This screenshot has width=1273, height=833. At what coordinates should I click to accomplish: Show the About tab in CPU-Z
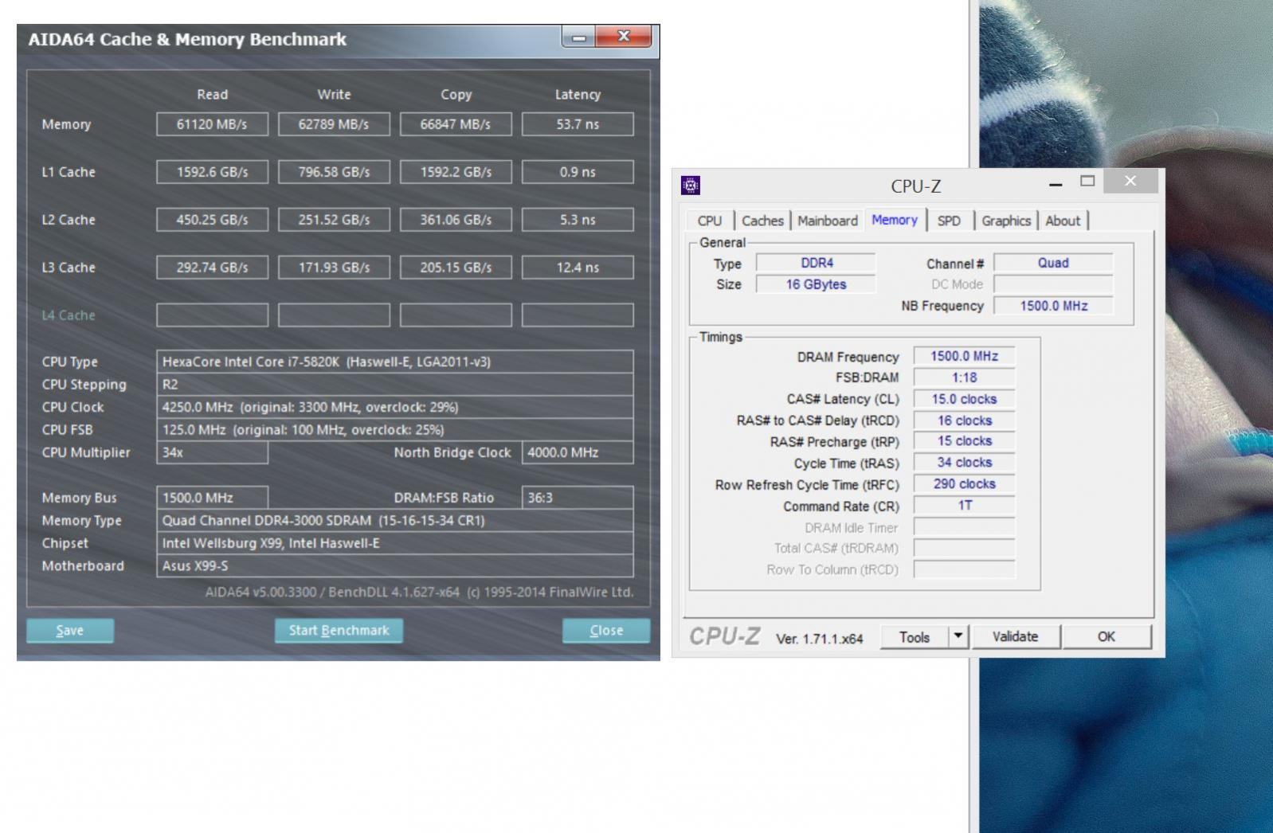tap(1063, 221)
